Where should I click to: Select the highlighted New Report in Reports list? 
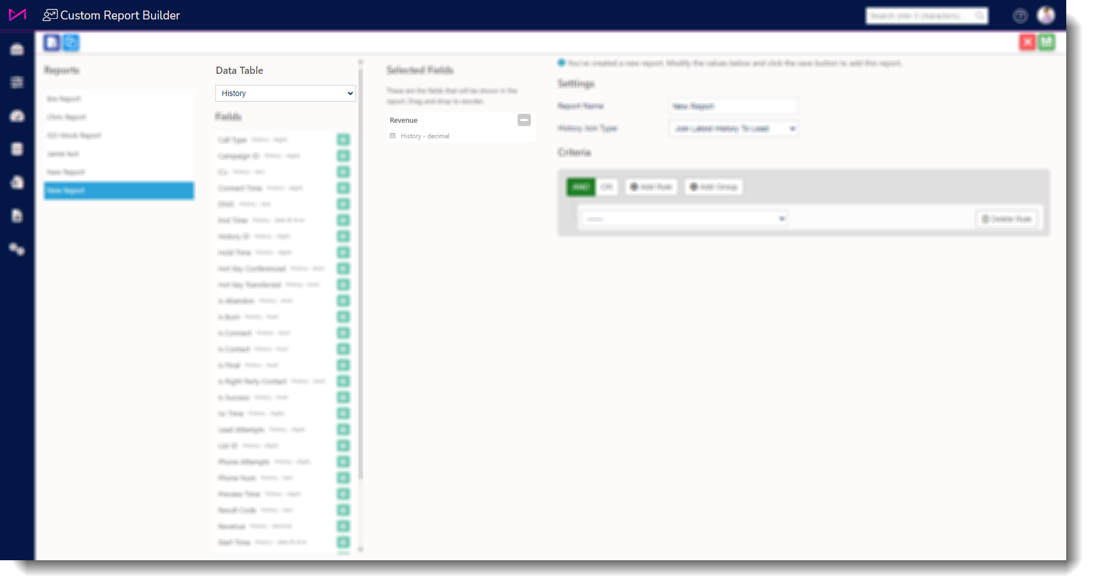coord(119,190)
